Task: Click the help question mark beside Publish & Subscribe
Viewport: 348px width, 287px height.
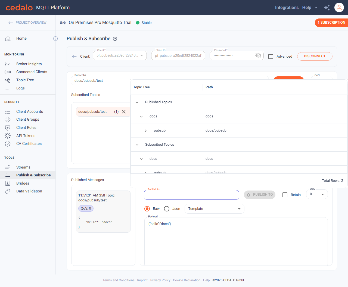Action: click(x=115, y=39)
